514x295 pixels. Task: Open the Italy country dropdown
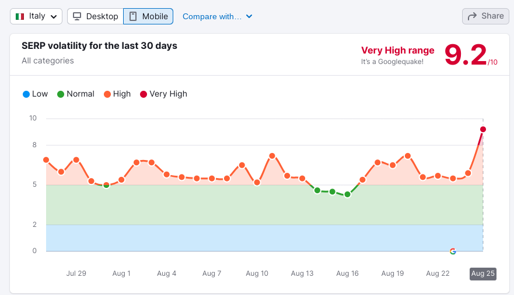[x=36, y=16]
